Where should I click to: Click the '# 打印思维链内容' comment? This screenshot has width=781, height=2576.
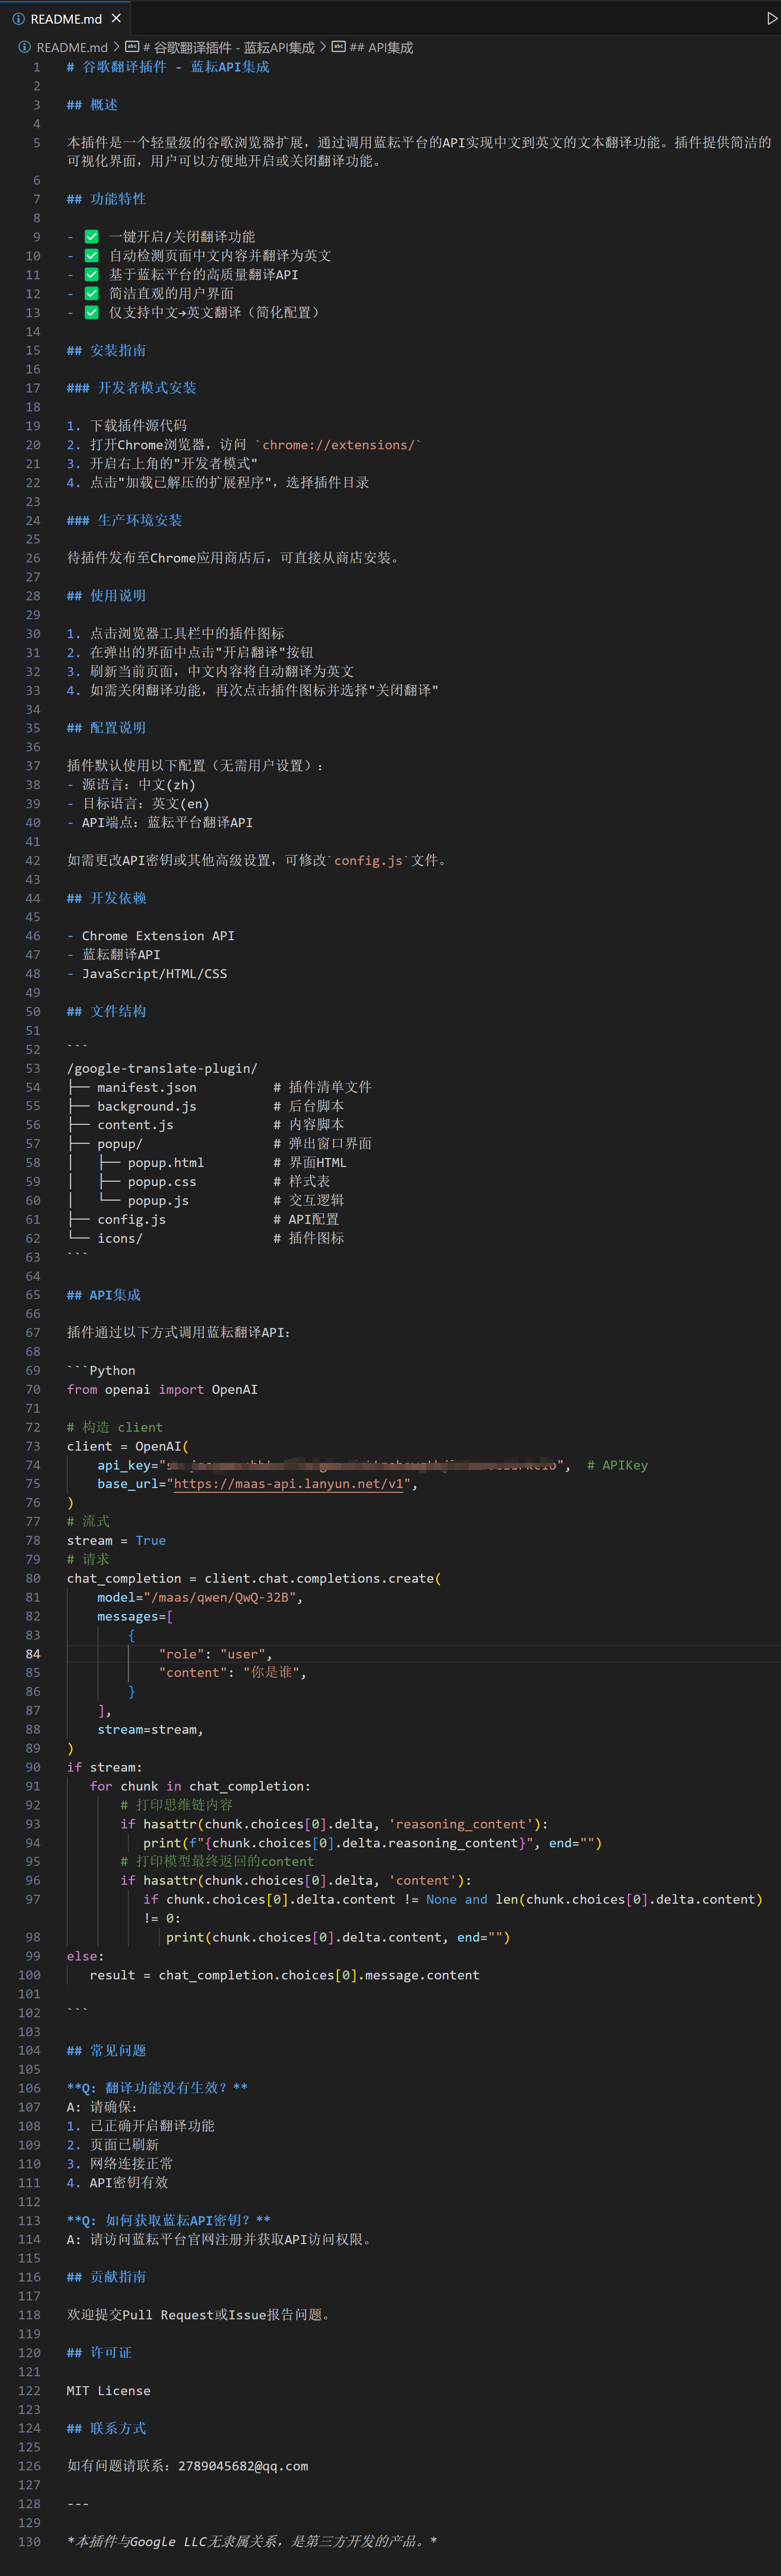click(x=176, y=1805)
